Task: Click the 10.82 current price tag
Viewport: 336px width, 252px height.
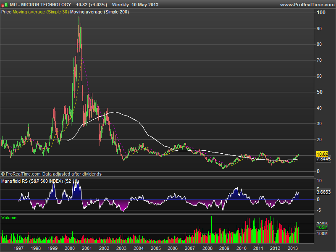Action: [x=323, y=154]
